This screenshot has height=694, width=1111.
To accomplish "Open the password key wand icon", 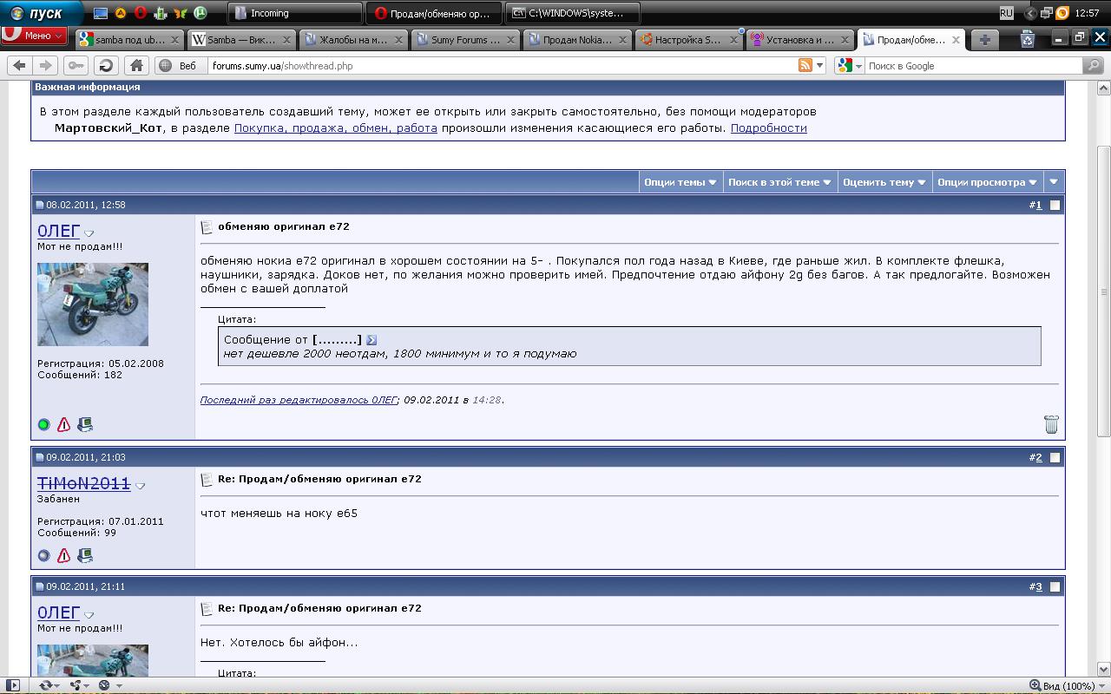I will point(76,66).
